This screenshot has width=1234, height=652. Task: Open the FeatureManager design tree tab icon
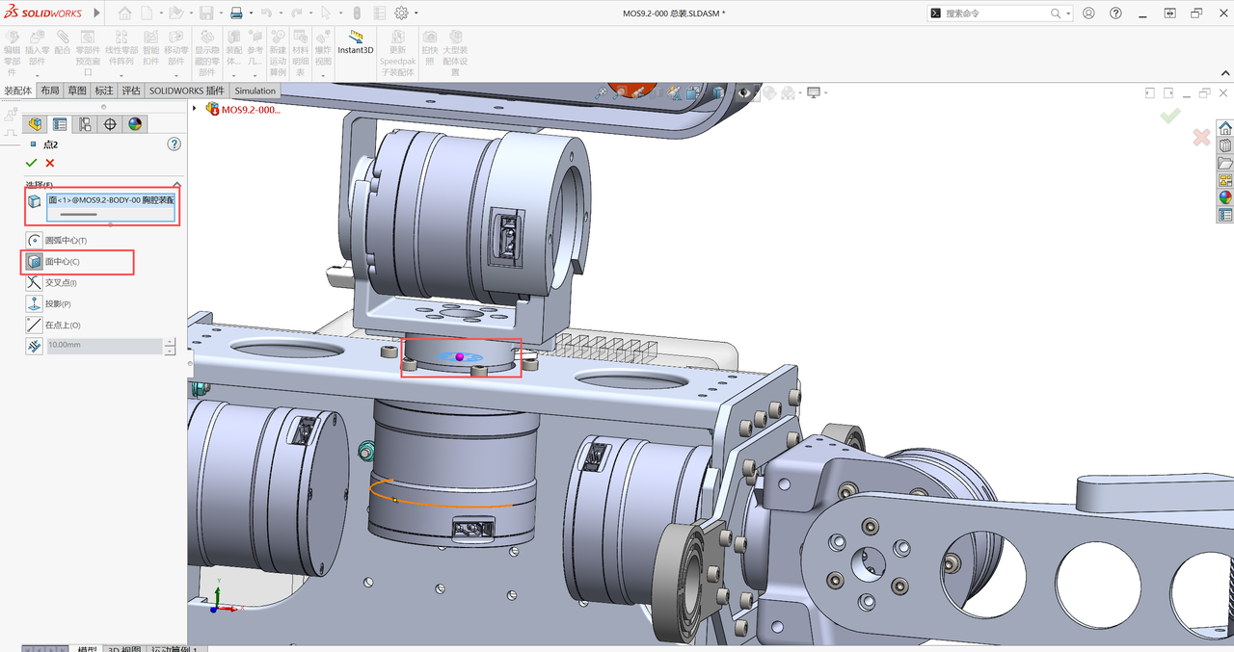[36, 124]
